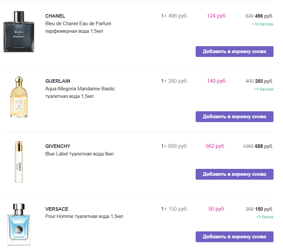283x252 pixels.
Task: Click the 562 руб. Givenchy discount amount
Action: 215,146
